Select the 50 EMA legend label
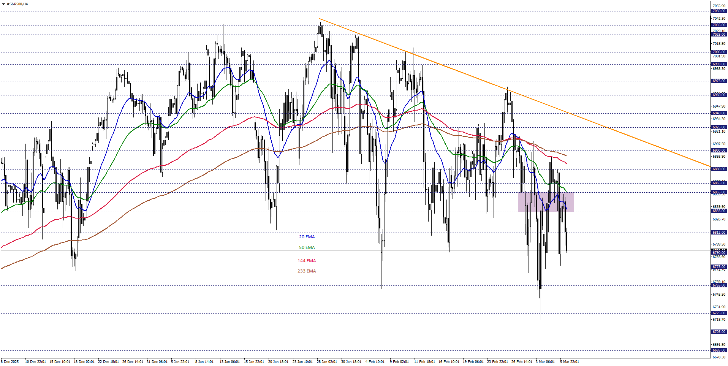Image resolution: width=728 pixels, height=366 pixels. (306, 247)
